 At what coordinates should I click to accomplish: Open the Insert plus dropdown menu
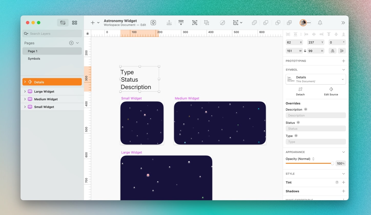95,23
